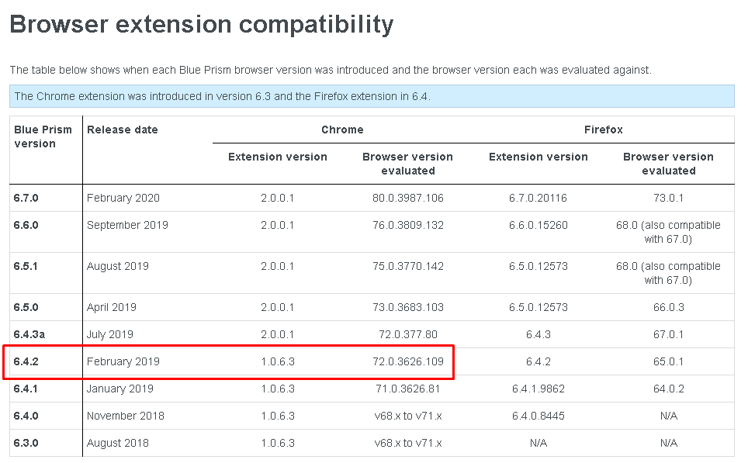Click the intro sentence starting 'The table below shows'
Viewport: 748px width, 463px height.
(x=330, y=70)
